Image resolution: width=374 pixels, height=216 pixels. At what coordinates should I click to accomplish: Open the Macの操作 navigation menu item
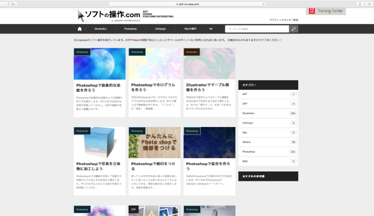click(x=190, y=29)
